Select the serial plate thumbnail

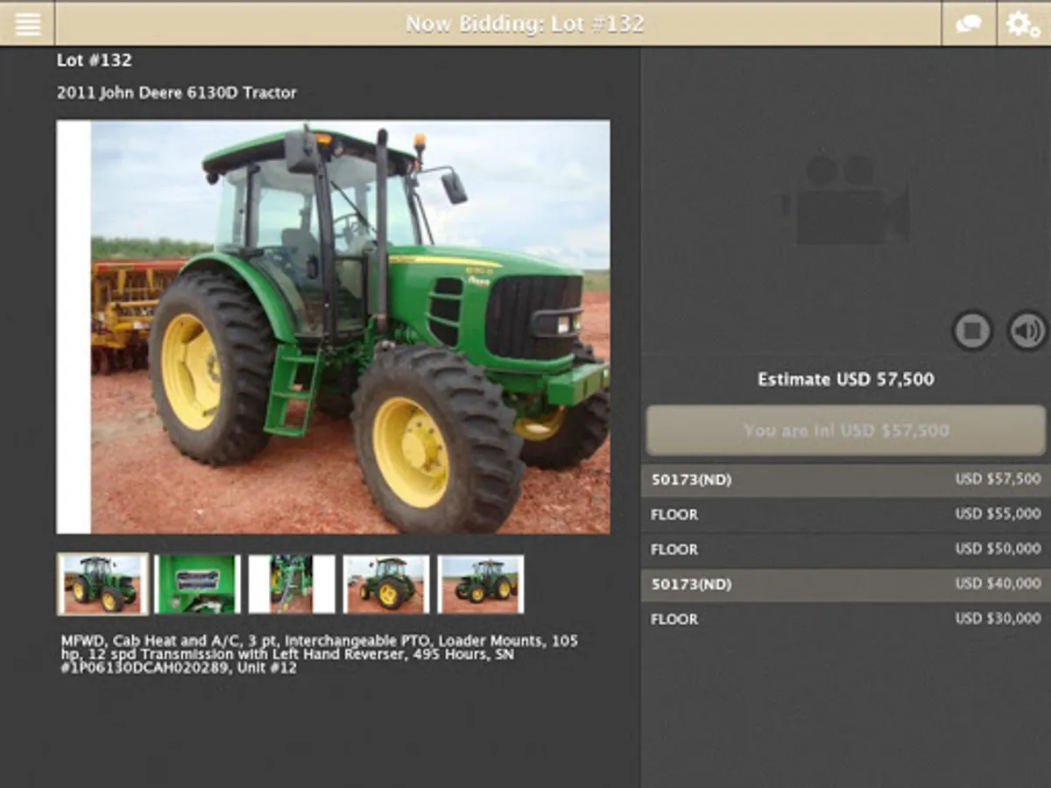point(197,584)
